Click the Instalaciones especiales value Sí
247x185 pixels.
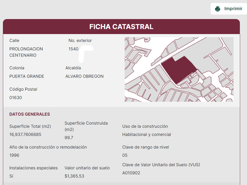click(x=11, y=176)
